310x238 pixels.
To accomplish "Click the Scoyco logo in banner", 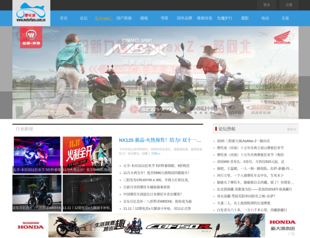I will coord(152,109).
